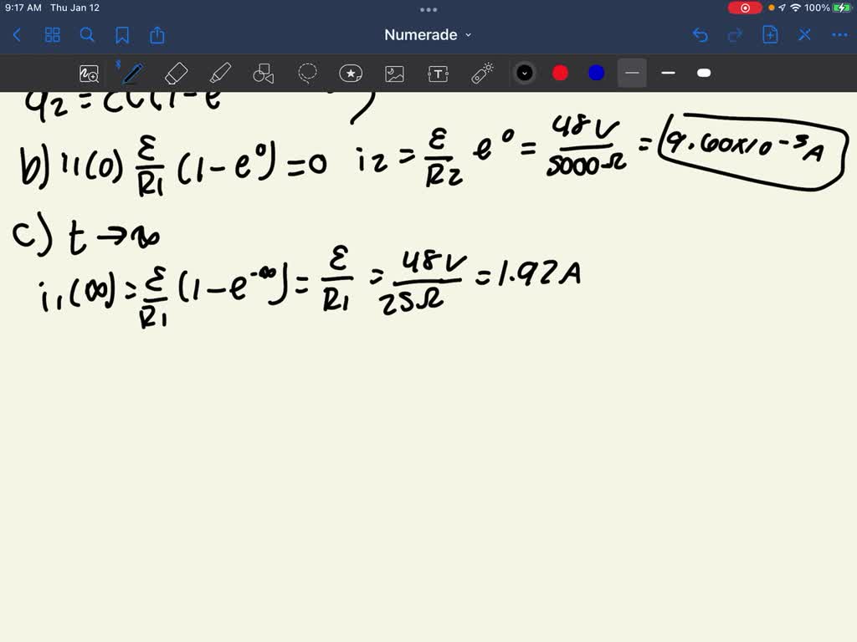Open the Shapes tool
This screenshot has width=857, height=642.
tap(264, 74)
